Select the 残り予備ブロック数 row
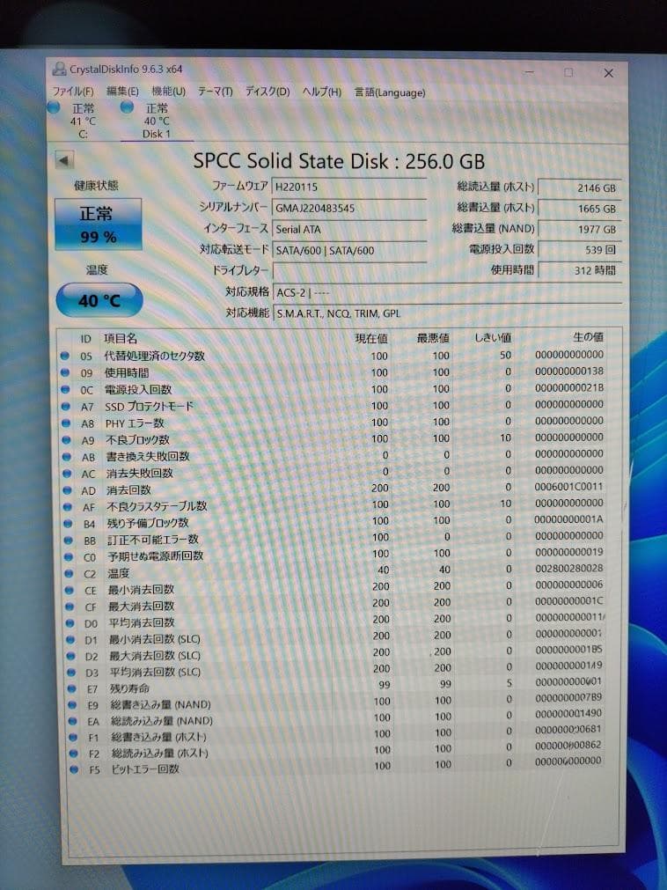The width and height of the screenshot is (667, 890). pos(333,522)
